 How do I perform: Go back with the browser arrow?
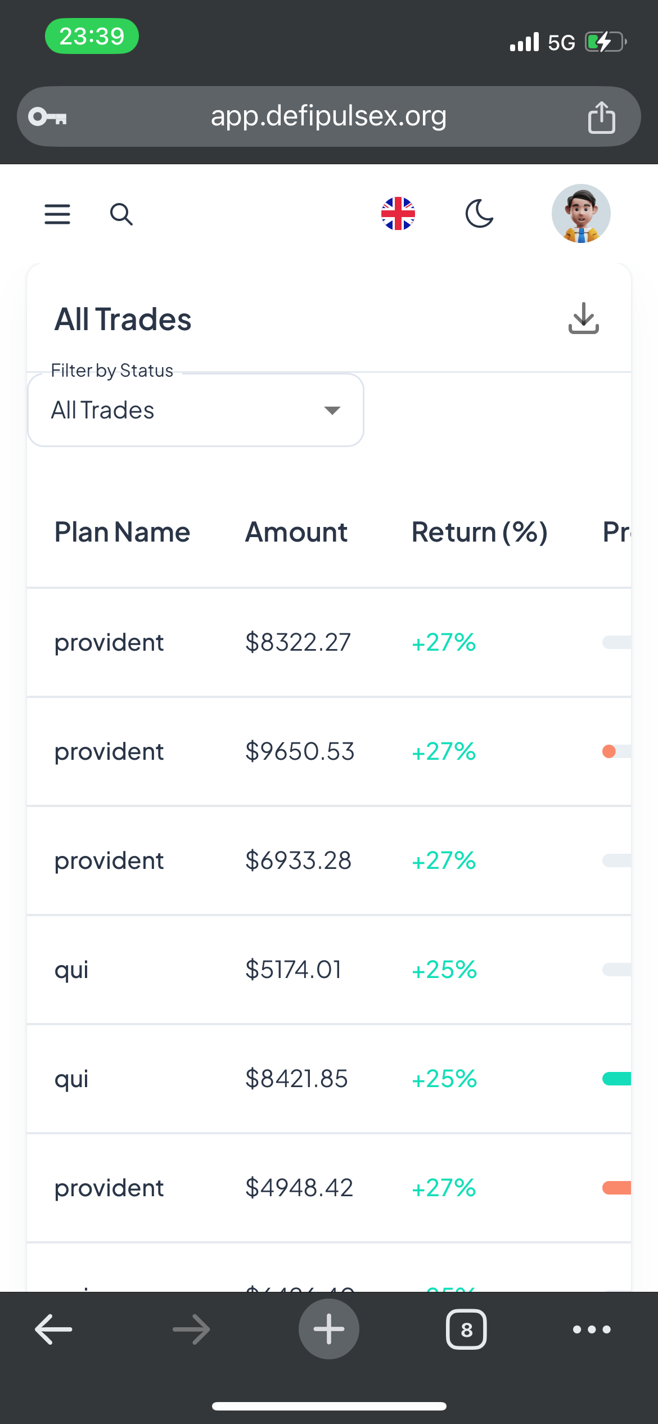54,1330
